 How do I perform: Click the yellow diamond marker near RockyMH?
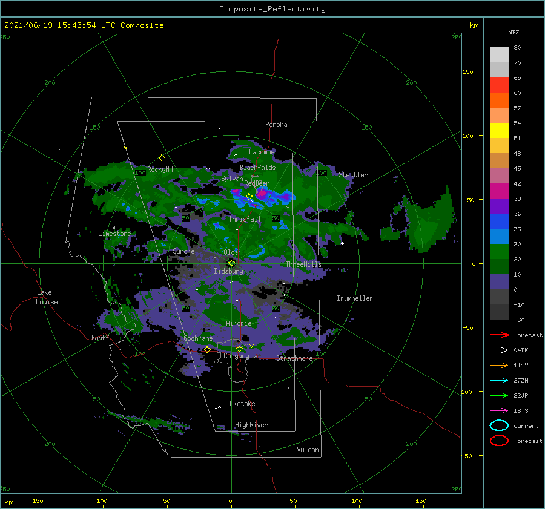(162, 158)
